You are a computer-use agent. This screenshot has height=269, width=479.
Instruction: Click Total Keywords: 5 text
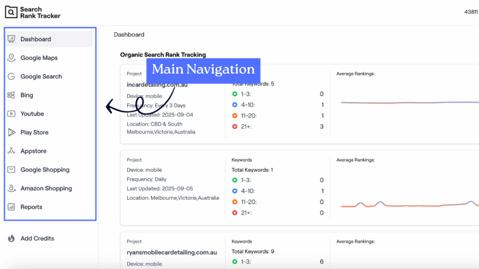(x=253, y=84)
